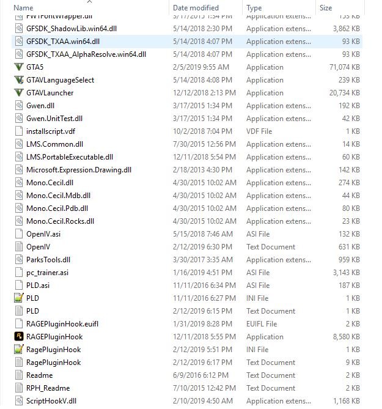Click the ParksTools.dll file icon
382x409 pixels.
coord(19,260)
